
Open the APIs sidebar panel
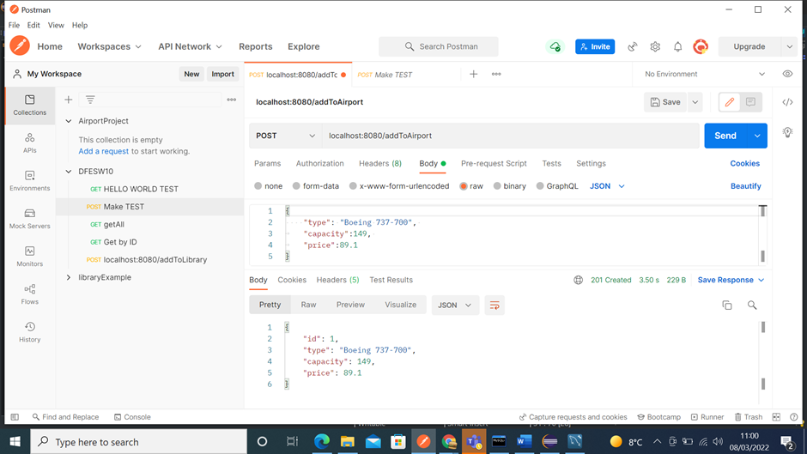point(30,143)
